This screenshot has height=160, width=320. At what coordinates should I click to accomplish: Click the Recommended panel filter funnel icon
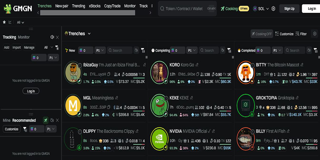point(25,129)
